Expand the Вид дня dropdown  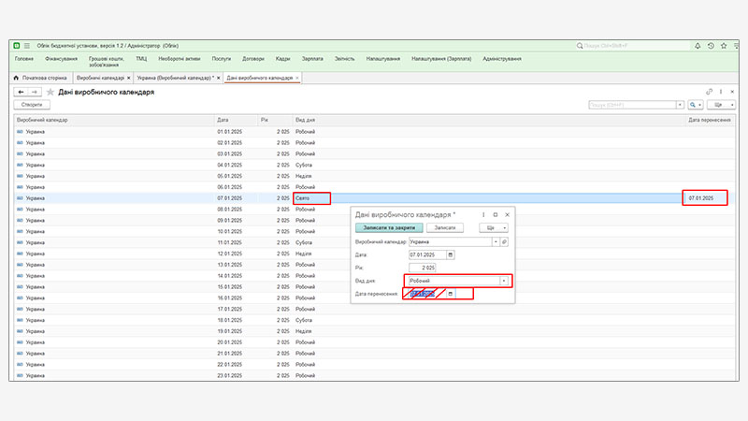coord(505,281)
